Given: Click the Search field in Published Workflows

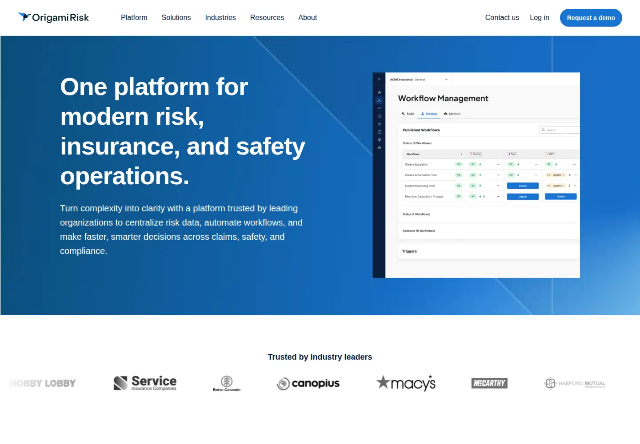Looking at the screenshot, I should click(560, 130).
